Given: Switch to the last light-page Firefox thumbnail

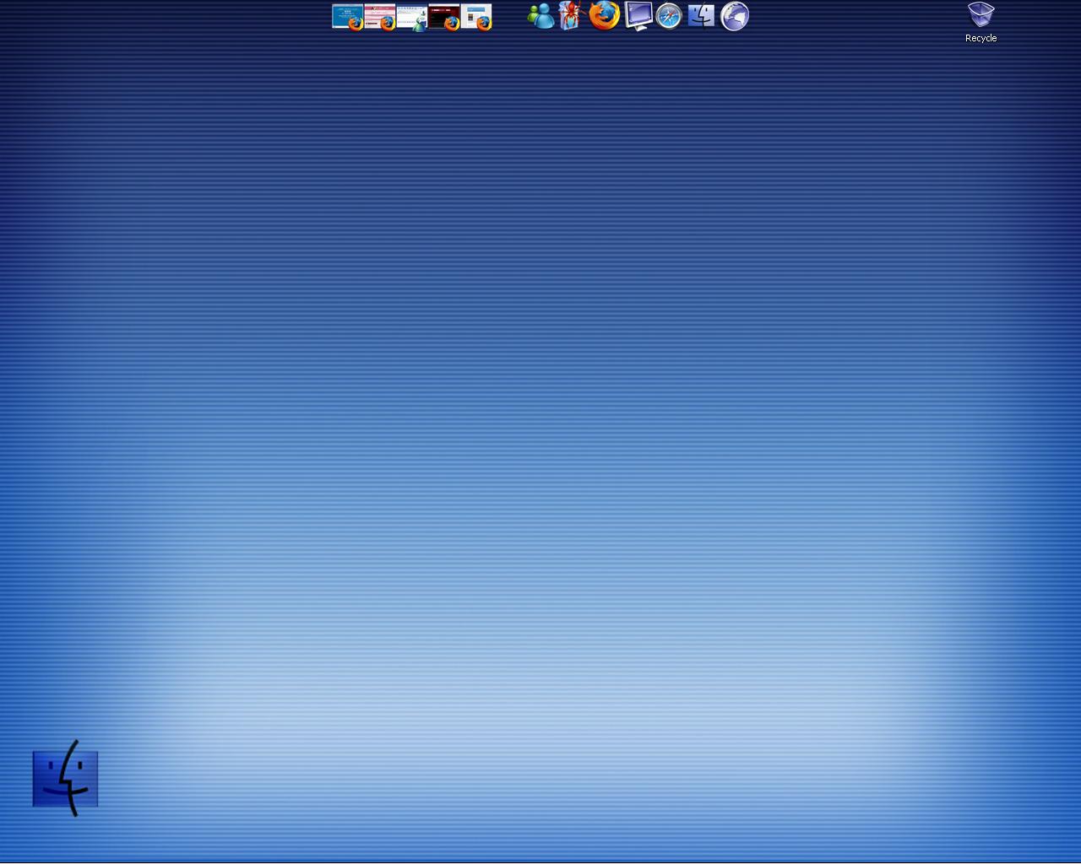Looking at the screenshot, I should click(x=476, y=17).
